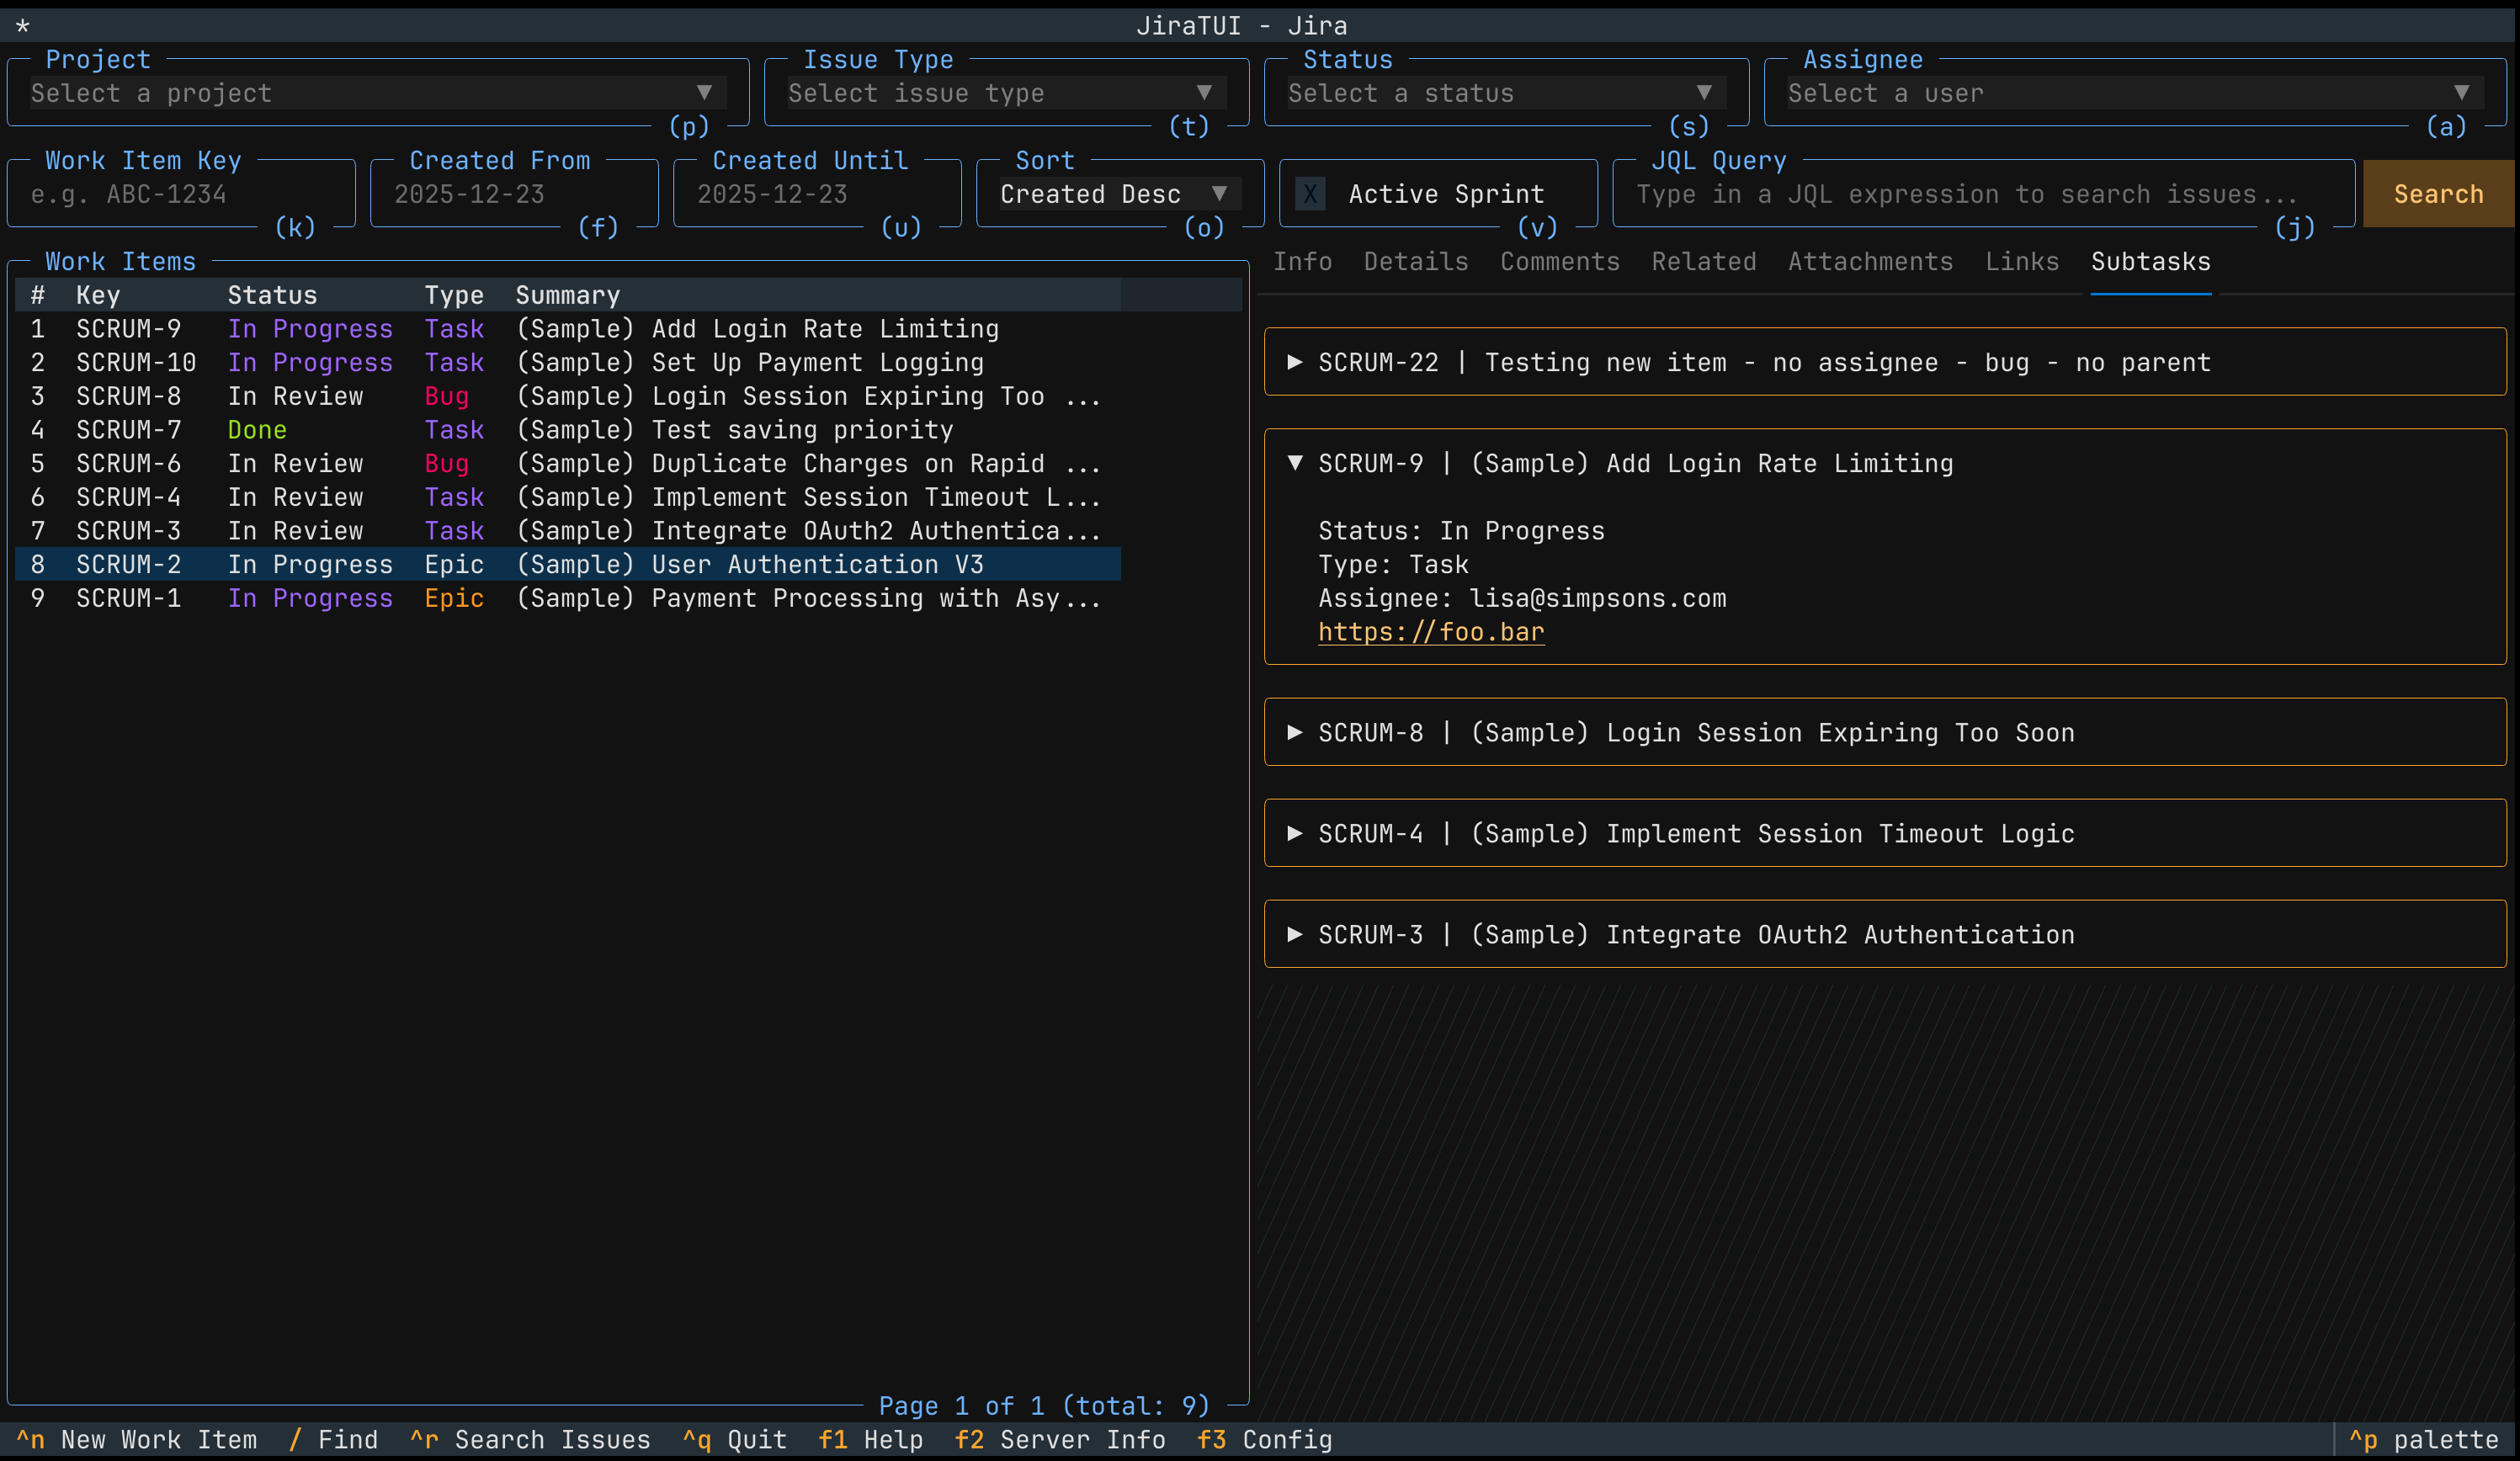Focus the Created Until date field
The height and width of the screenshot is (1461, 2520).
point(817,194)
